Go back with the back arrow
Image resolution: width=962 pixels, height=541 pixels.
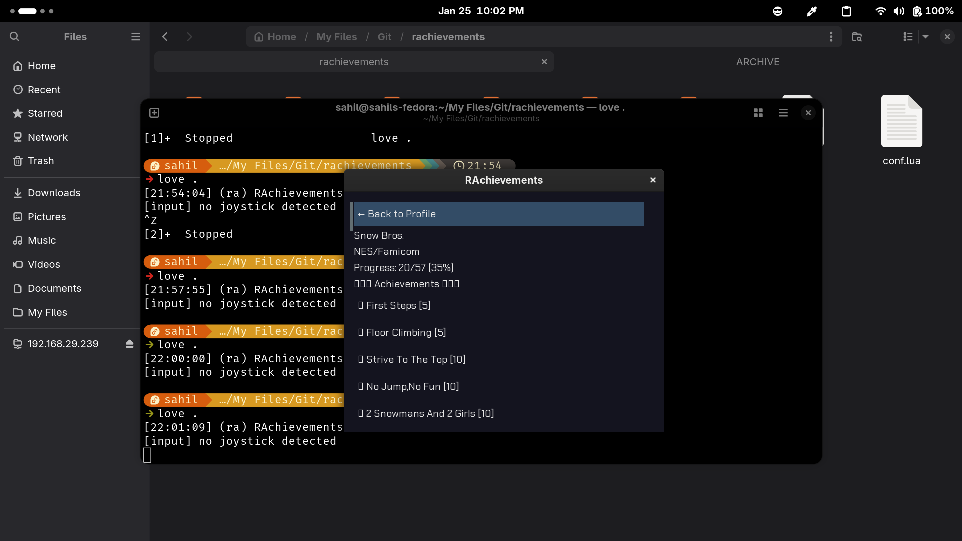pos(165,37)
